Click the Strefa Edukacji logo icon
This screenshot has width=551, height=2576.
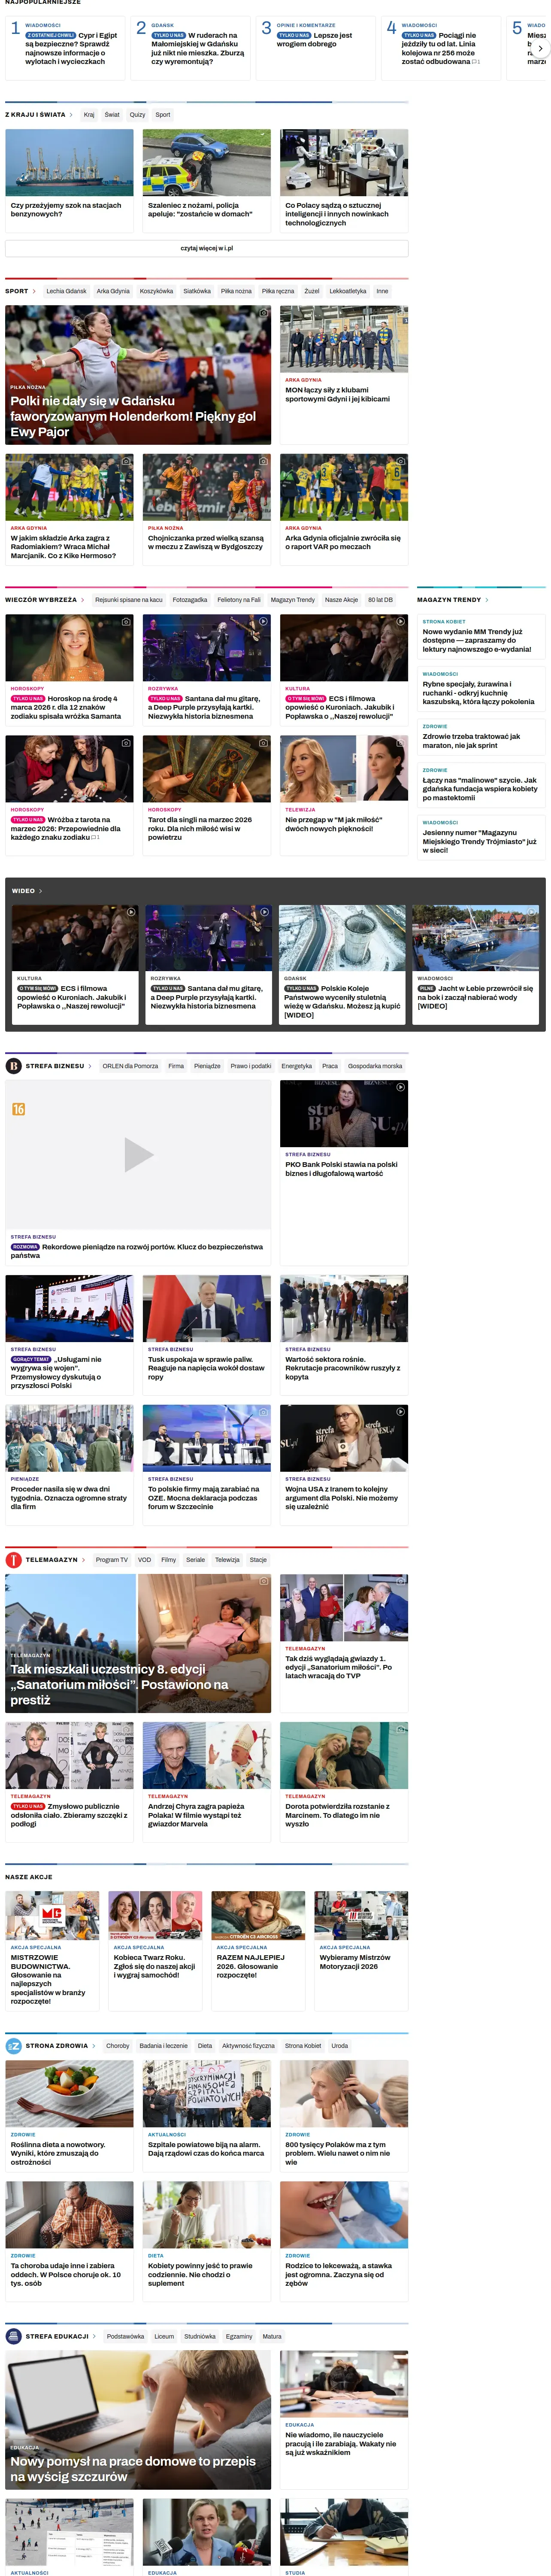click(x=14, y=2337)
